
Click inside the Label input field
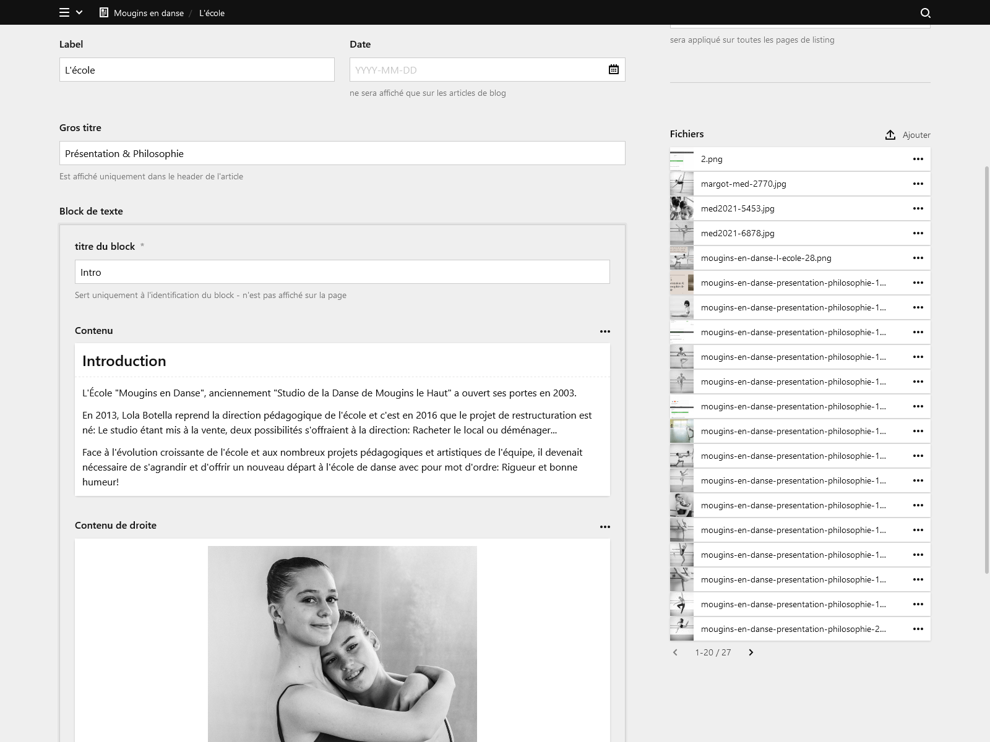coord(197,69)
